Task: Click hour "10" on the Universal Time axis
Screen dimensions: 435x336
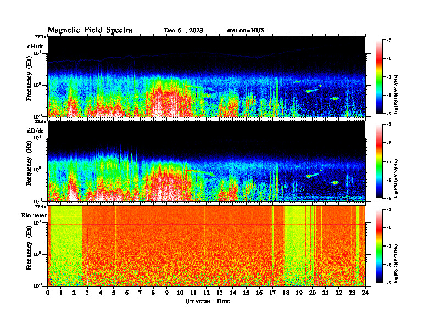Action: point(180,293)
